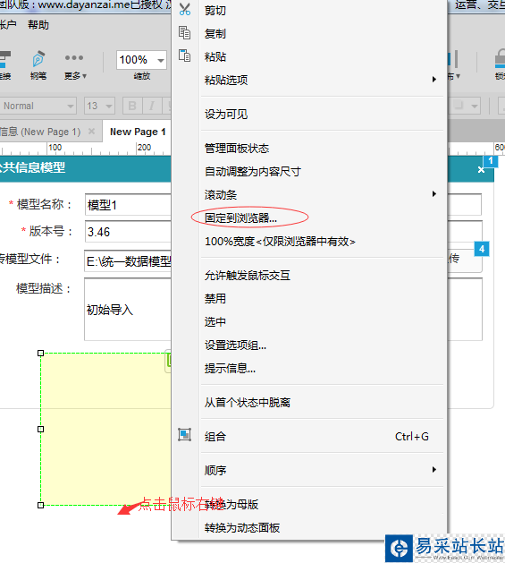Expand 顺序 submenu
The image size is (505, 563).
coord(309,470)
